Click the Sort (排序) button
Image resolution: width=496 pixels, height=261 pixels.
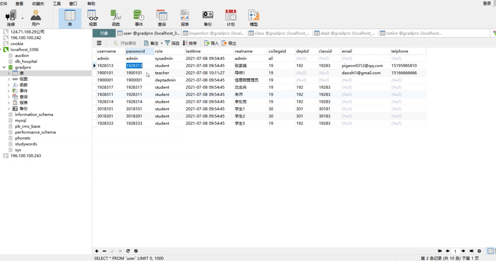pos(190,43)
